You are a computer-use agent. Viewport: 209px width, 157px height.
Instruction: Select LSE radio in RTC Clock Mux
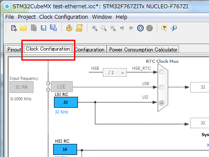pyautogui.click(x=162, y=87)
